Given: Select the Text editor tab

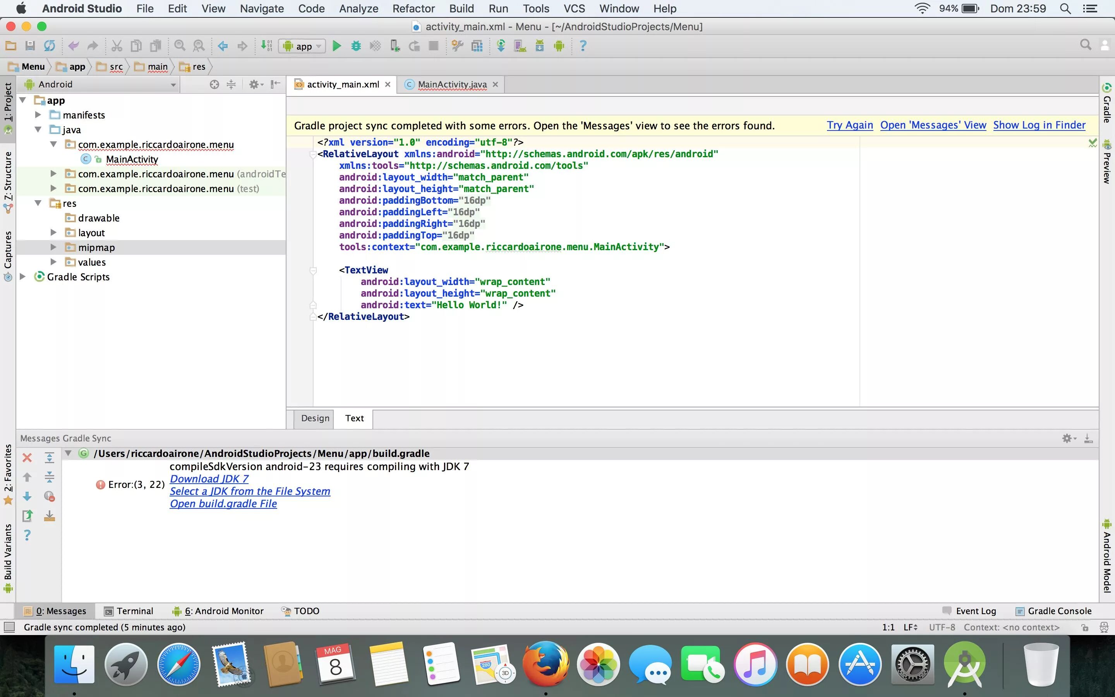Looking at the screenshot, I should [354, 418].
